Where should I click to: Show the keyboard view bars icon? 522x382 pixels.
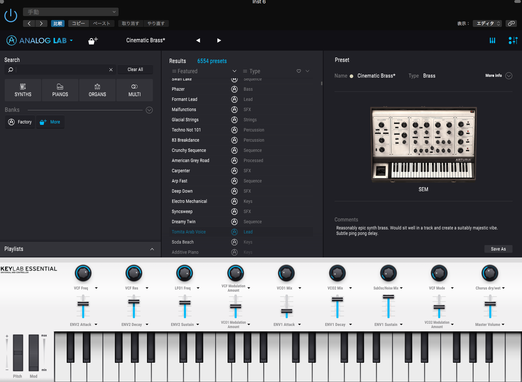[x=492, y=40]
